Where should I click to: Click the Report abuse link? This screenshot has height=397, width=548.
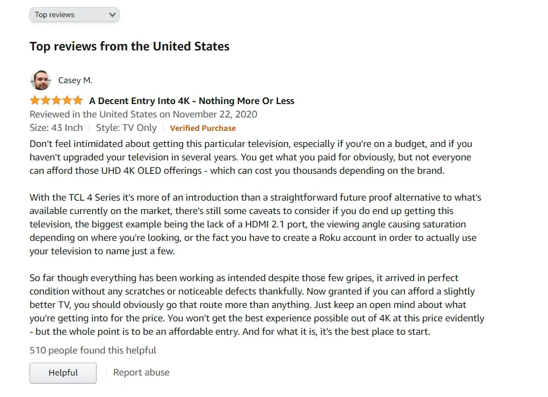pyautogui.click(x=141, y=372)
